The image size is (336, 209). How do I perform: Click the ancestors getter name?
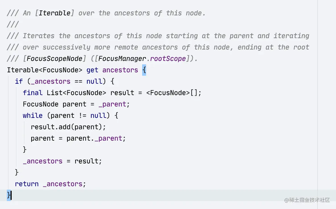pyautogui.click(x=120, y=70)
